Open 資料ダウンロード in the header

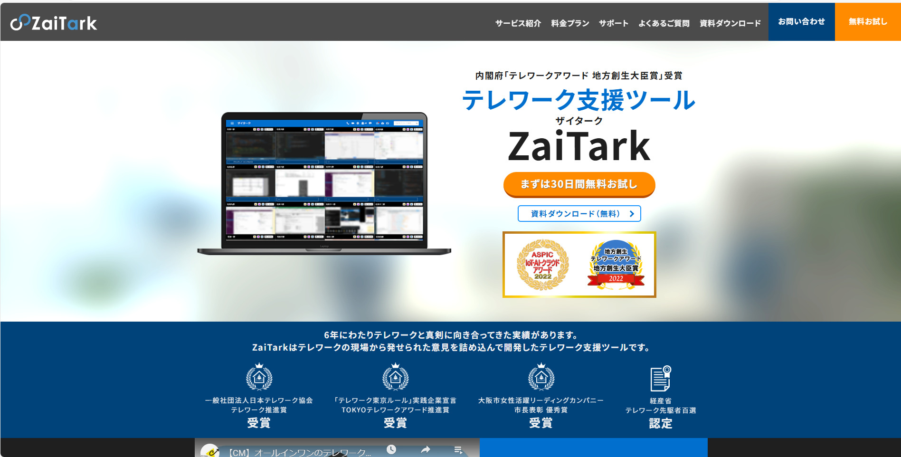(x=730, y=23)
